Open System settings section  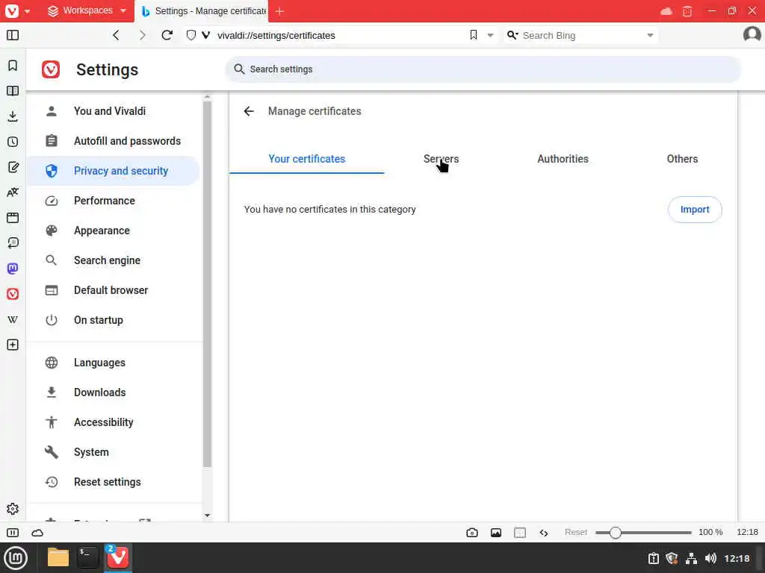pyautogui.click(x=114, y=452)
